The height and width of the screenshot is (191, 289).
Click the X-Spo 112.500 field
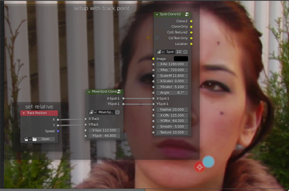tap(104, 131)
